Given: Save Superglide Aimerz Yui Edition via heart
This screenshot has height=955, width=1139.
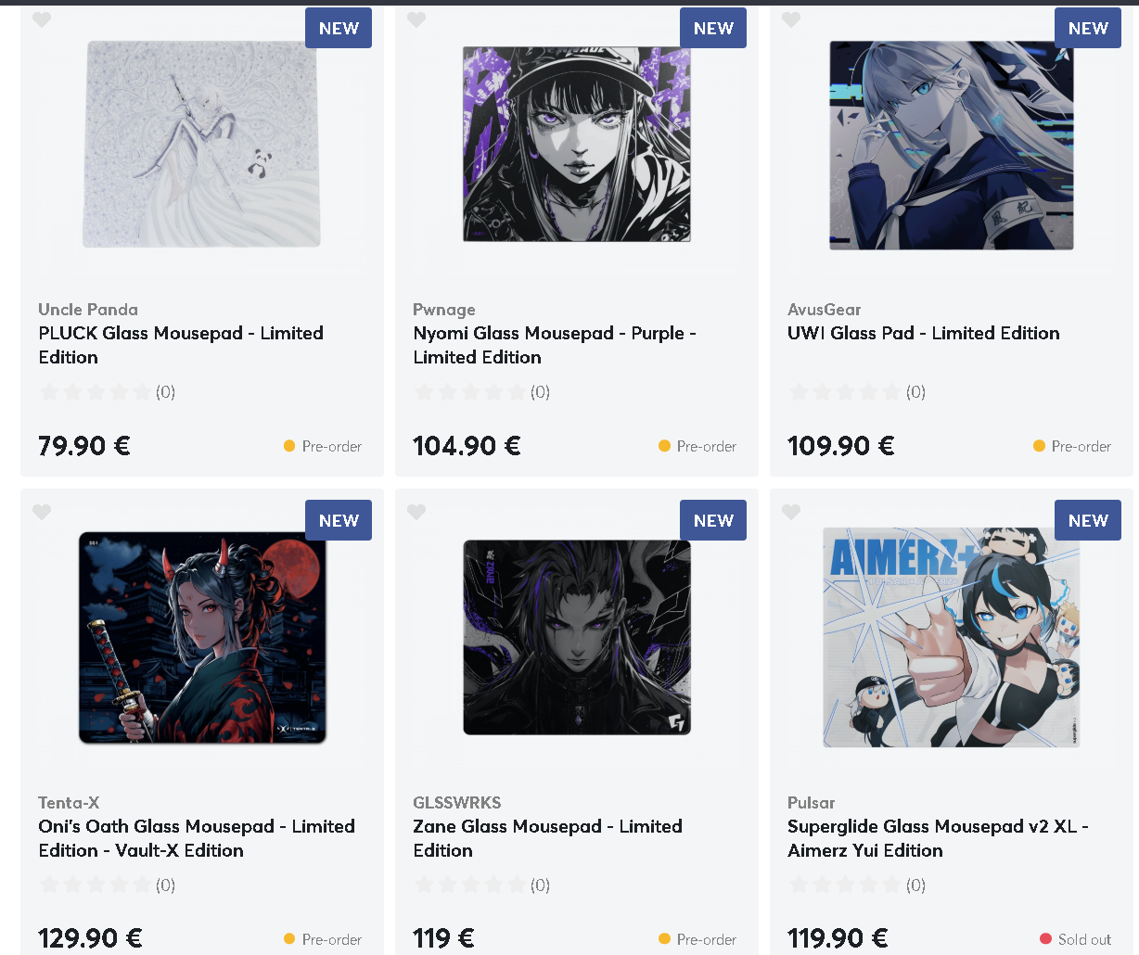Looking at the screenshot, I should pos(791,512).
